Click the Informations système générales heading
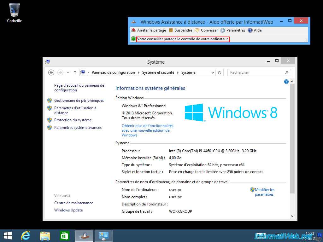This screenshot has width=323, height=242. (x=150, y=88)
